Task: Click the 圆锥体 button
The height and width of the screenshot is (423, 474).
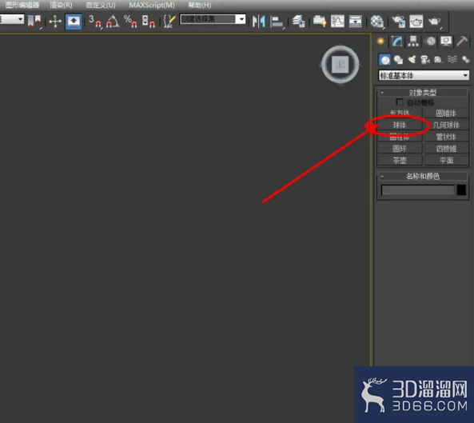Action: point(446,113)
